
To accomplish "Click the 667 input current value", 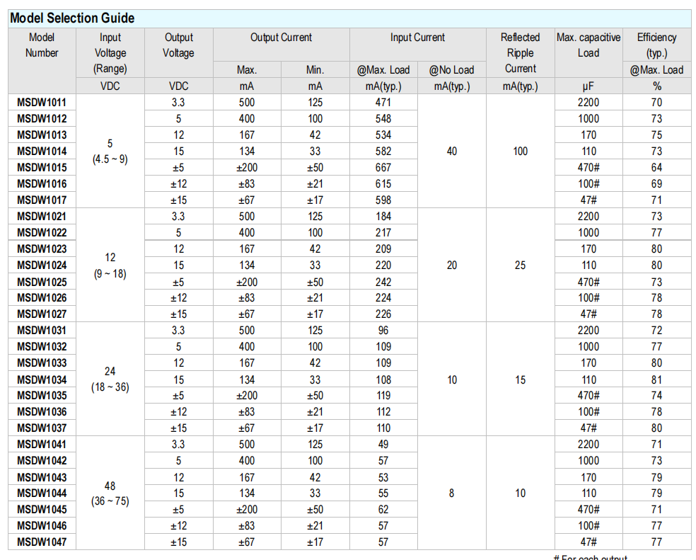I will [x=383, y=167].
